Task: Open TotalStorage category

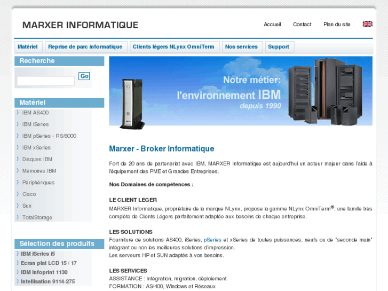Action: tap(37, 217)
